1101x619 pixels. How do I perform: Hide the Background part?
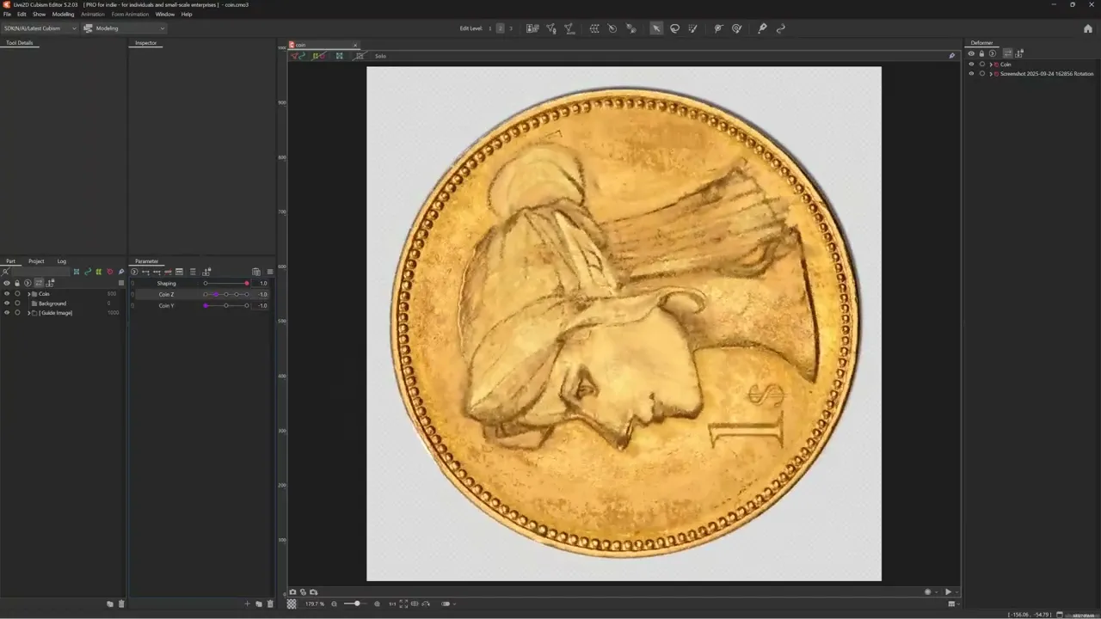tap(7, 303)
